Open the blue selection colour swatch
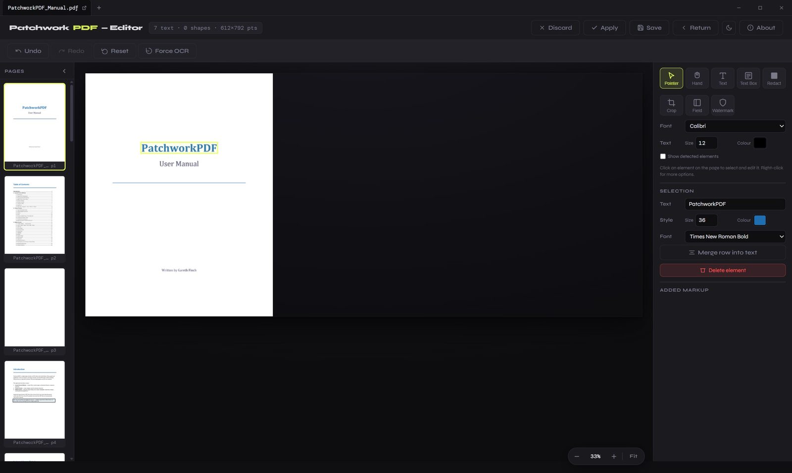Screen dimensions: 792x473 760,220
